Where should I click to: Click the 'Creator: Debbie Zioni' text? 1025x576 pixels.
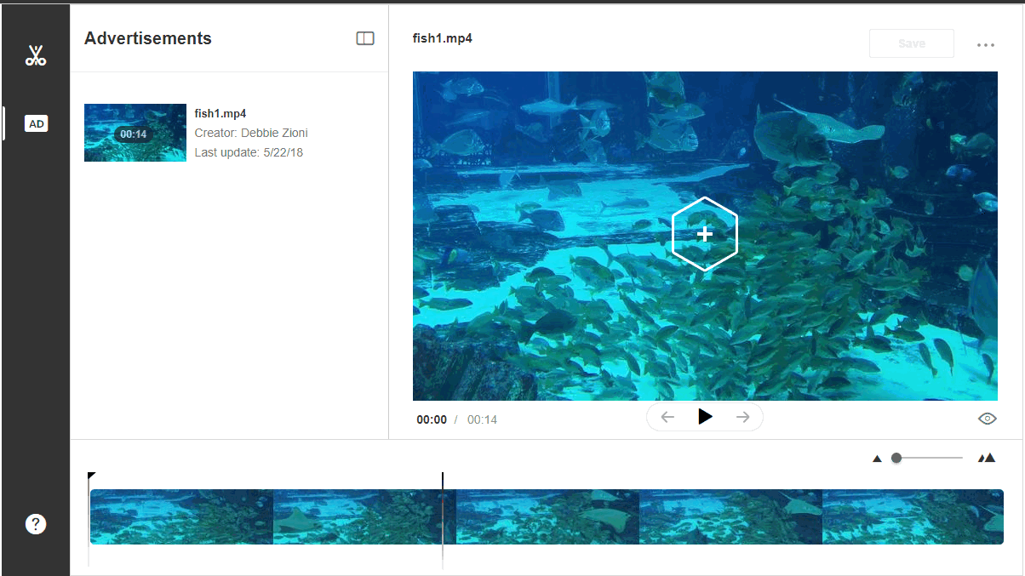pos(251,133)
